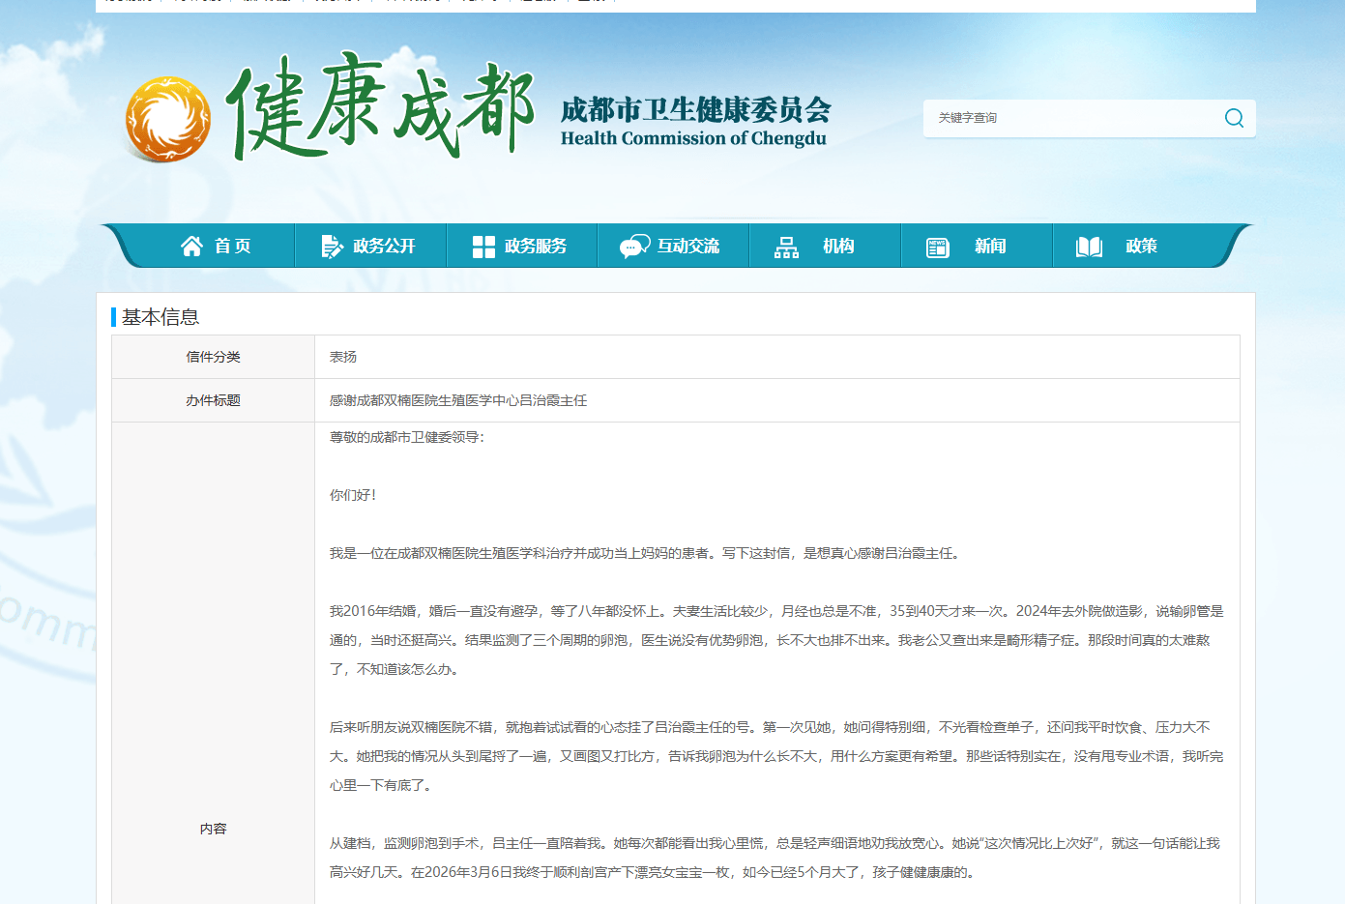The width and height of the screenshot is (1345, 904).
Task: Click line starting 通的，当时还挺高兴
Action: pos(770,640)
